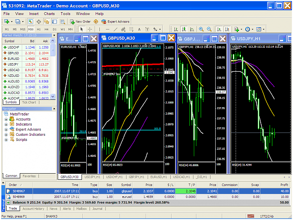Select the vertical line drawing tool

pos(99,29)
